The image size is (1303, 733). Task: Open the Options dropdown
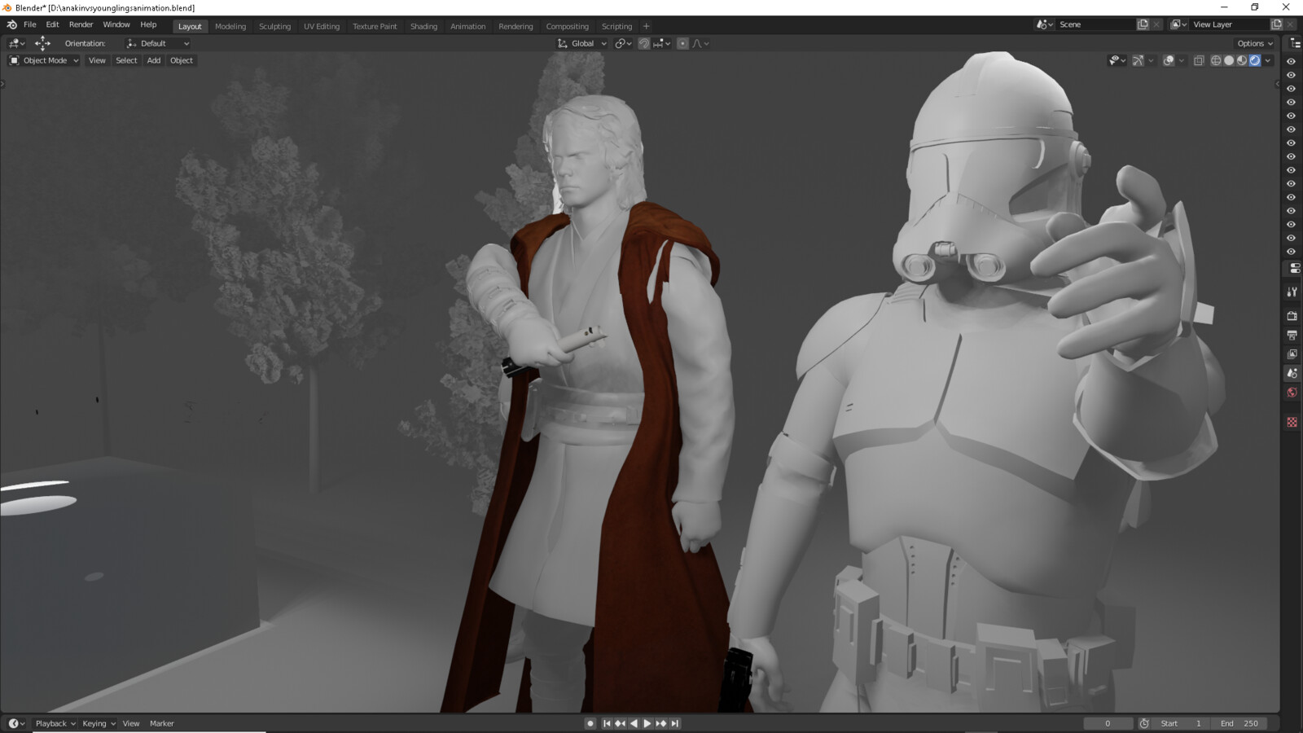[1255, 43]
